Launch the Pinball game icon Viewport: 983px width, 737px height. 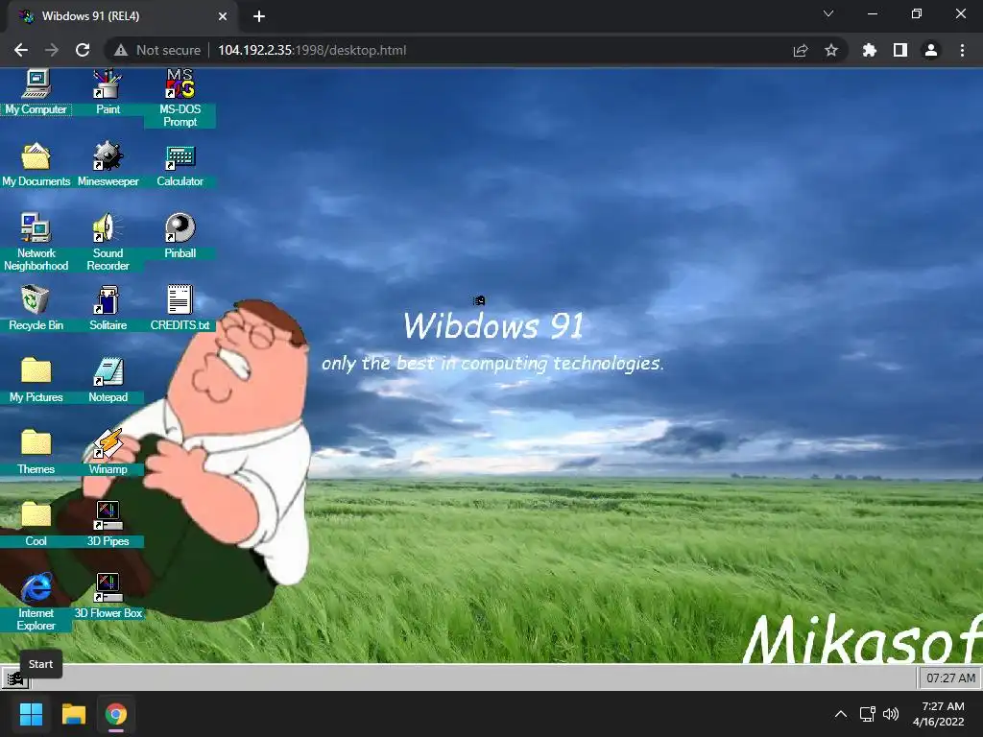coord(180,236)
